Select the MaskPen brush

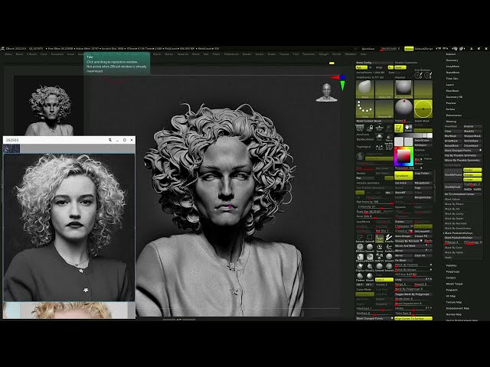pos(370,258)
